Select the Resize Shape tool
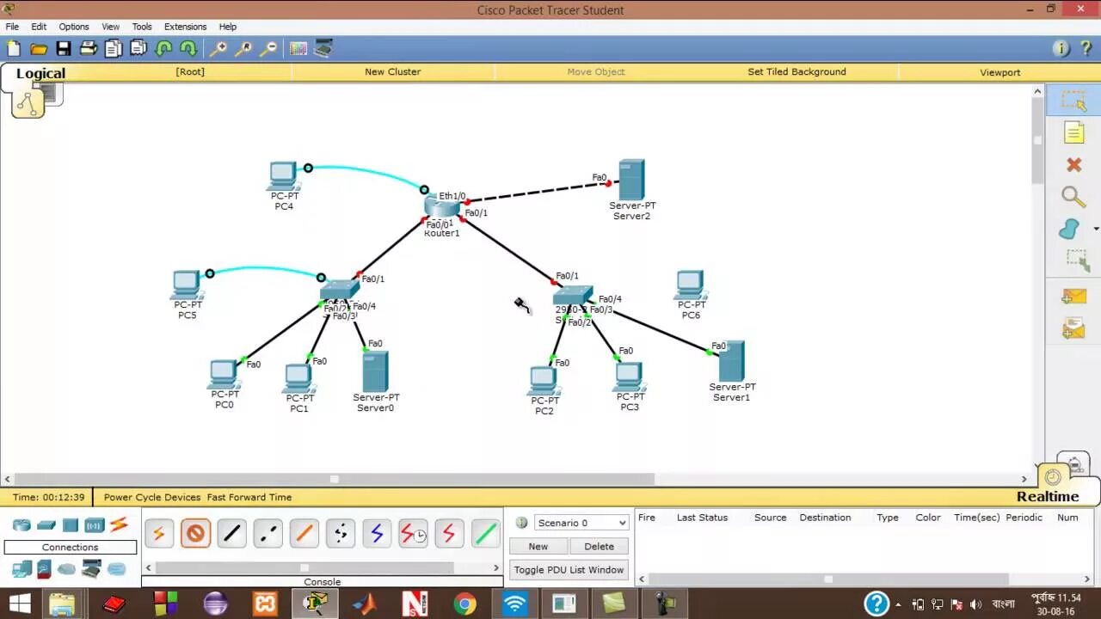Image resolution: width=1101 pixels, height=619 pixels. (1075, 260)
